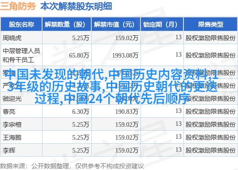Select shareholder name 王海鹏
The width and height of the screenshot is (238, 170).
pyautogui.click(x=12, y=137)
